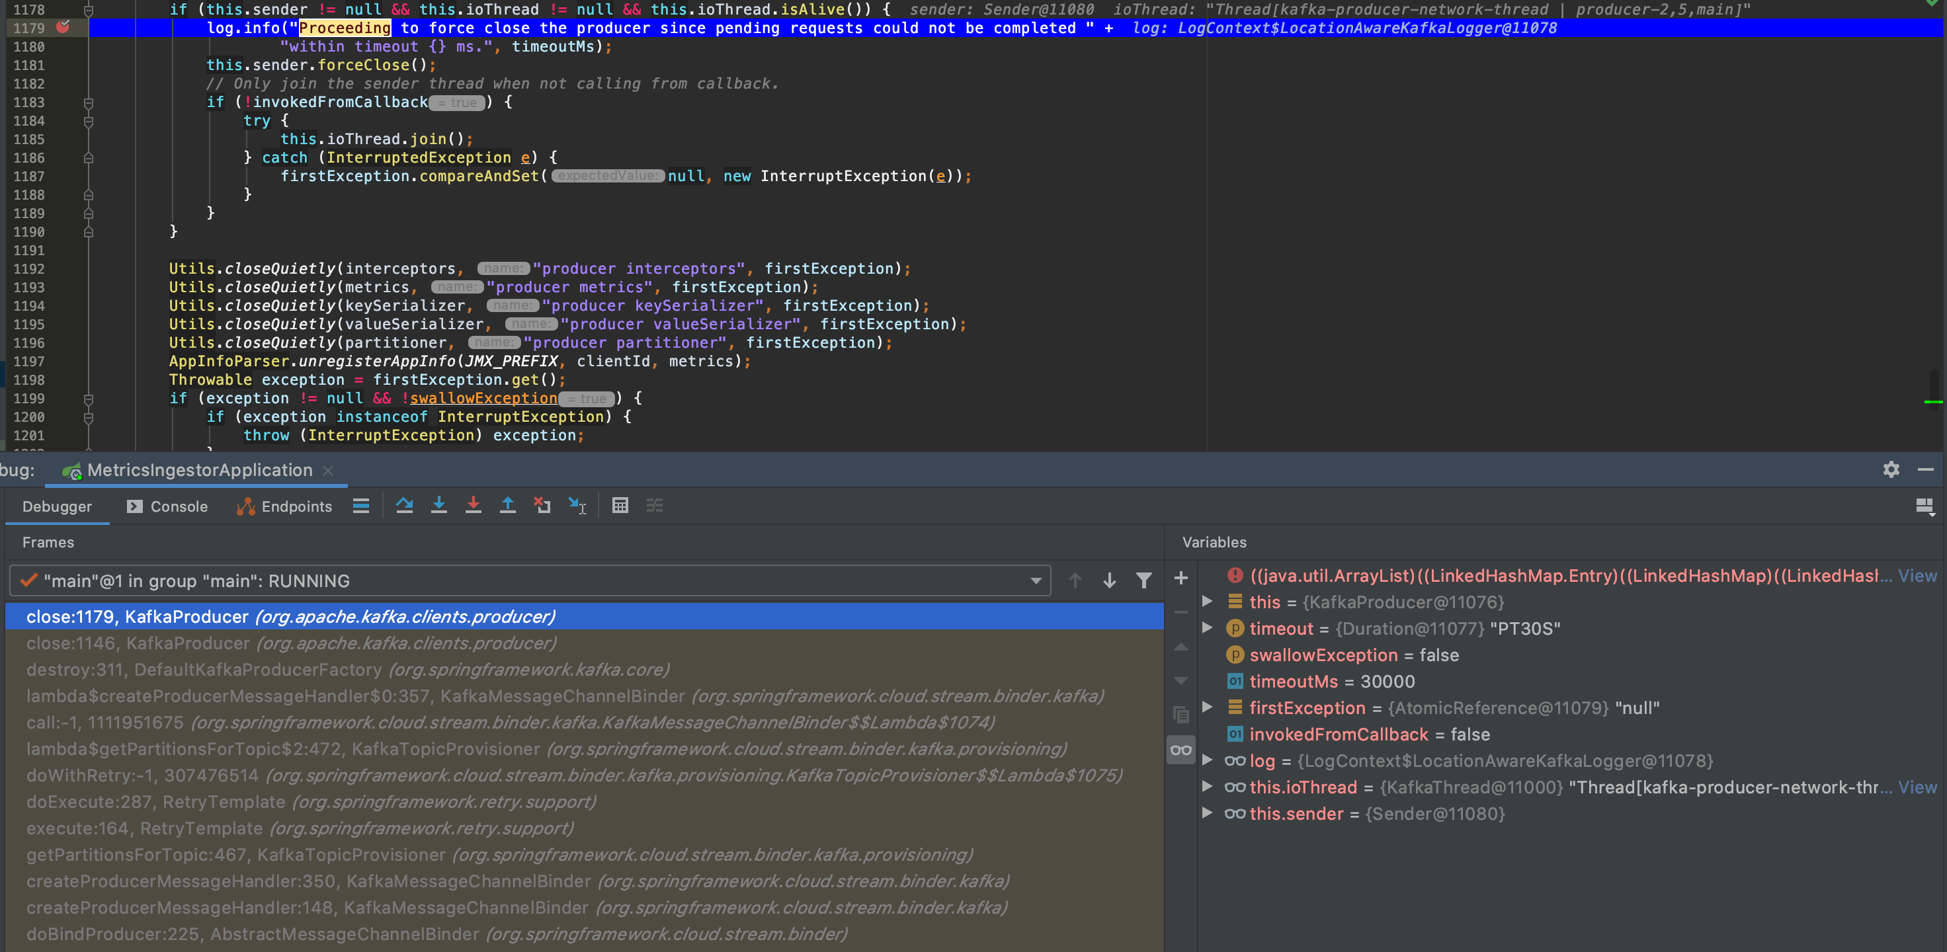
Task: Click the red Force Step Into icon
Action: tap(473, 506)
